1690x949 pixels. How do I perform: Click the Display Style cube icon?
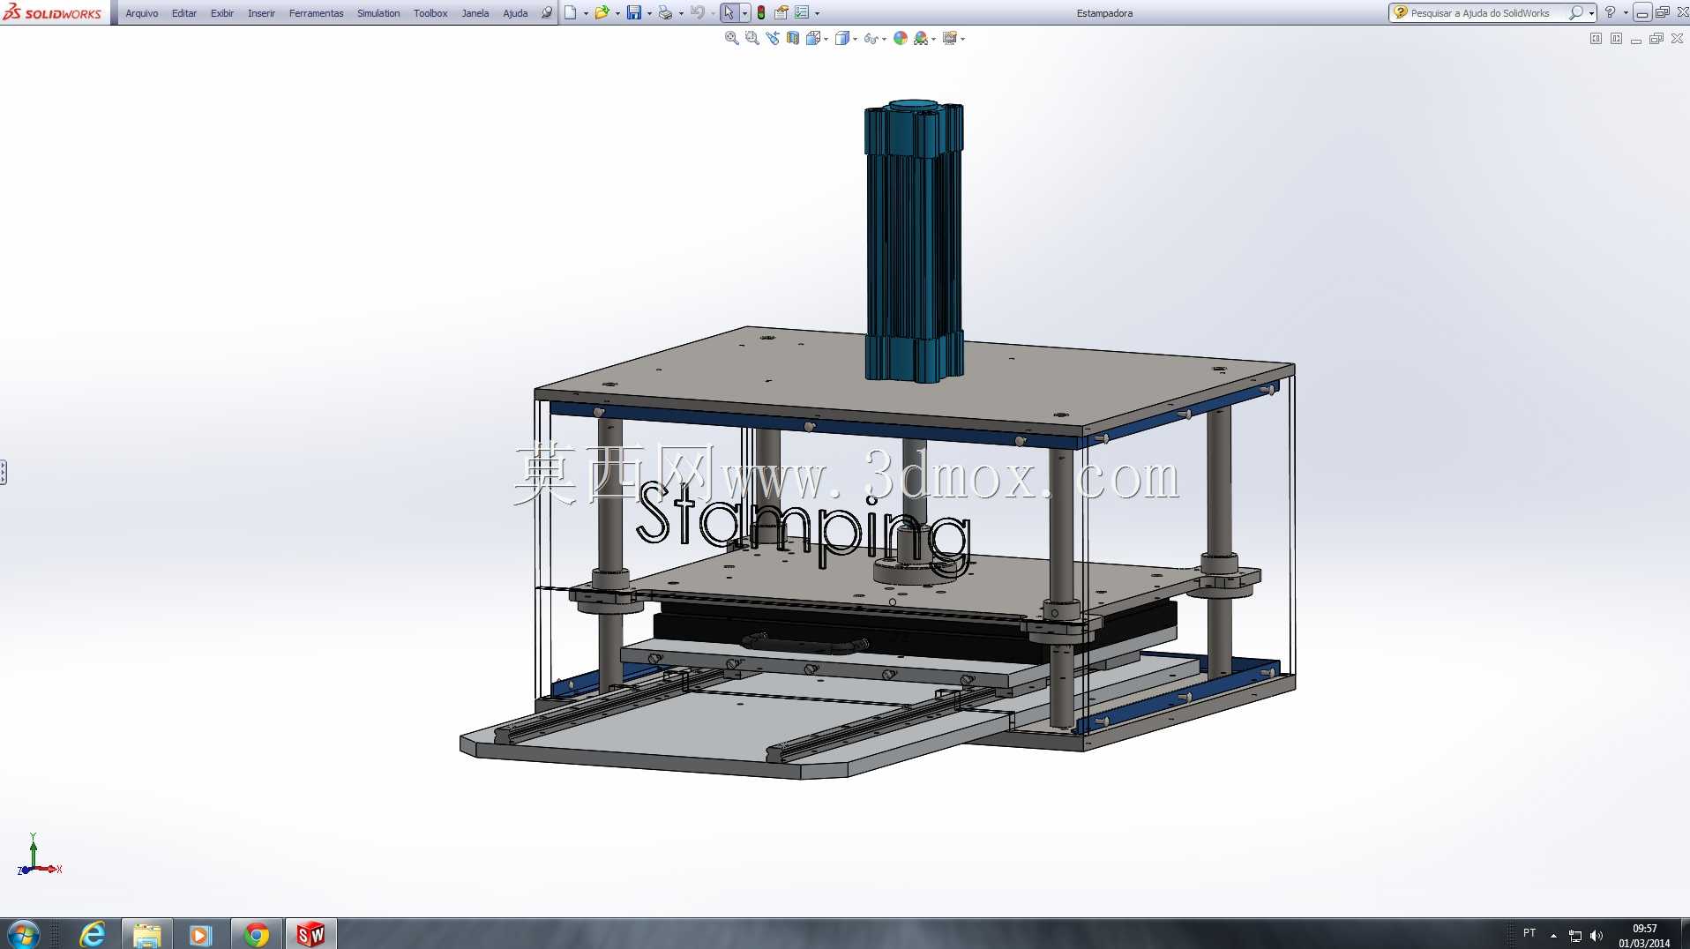tap(842, 38)
